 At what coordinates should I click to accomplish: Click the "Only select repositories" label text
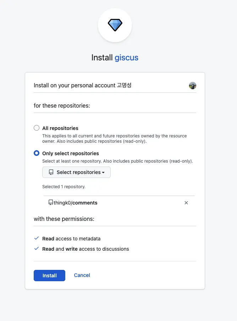tap(71, 153)
